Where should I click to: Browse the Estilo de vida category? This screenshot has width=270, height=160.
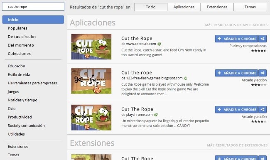point(19,74)
